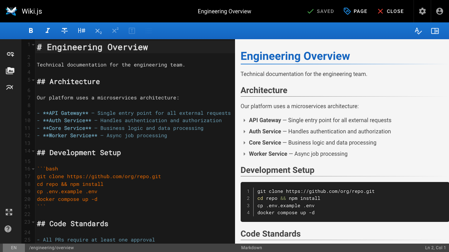Click the Auth Service item in the preview
The image size is (449, 252).
[320, 131]
